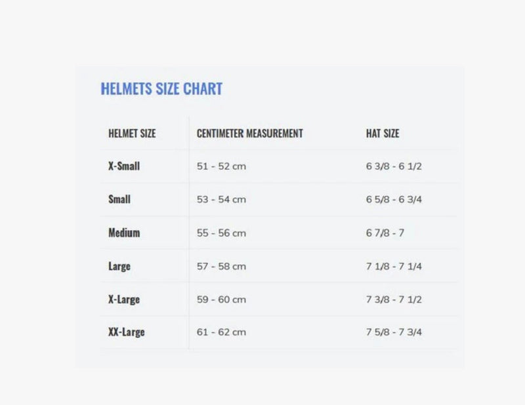Click the HELMETS SIZE CHART title

(x=161, y=88)
